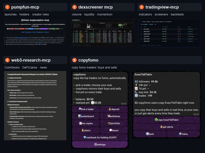Image resolution: width=205 pixels, height=153 pixels.
Task: Open the dexscreener terminal table screenshot
Action: point(102,32)
